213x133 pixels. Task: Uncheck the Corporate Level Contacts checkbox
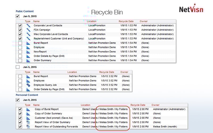coord(20,26)
